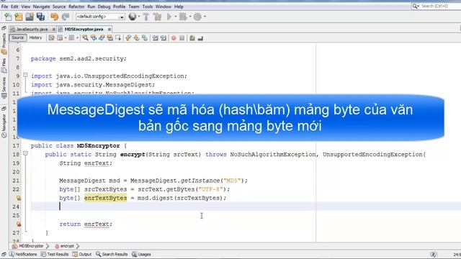Open the default config dropdown
The height and width of the screenshot is (259, 461).
pos(100,17)
